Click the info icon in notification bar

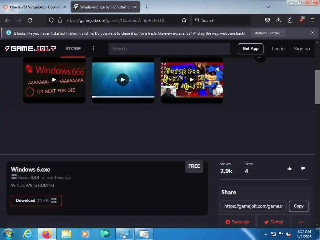[x=8, y=32]
